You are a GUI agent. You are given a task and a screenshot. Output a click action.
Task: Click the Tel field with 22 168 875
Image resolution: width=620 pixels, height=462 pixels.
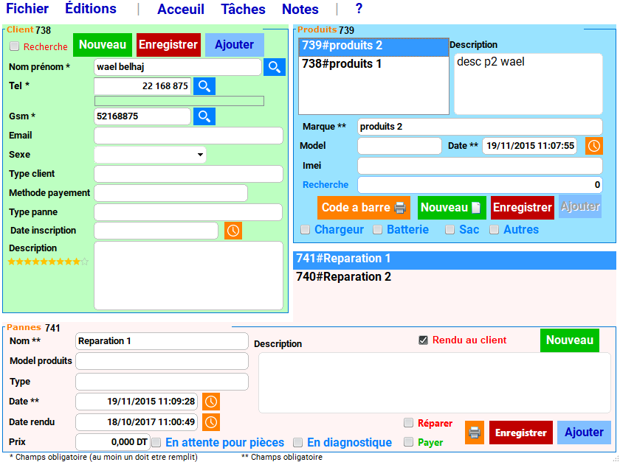point(142,86)
